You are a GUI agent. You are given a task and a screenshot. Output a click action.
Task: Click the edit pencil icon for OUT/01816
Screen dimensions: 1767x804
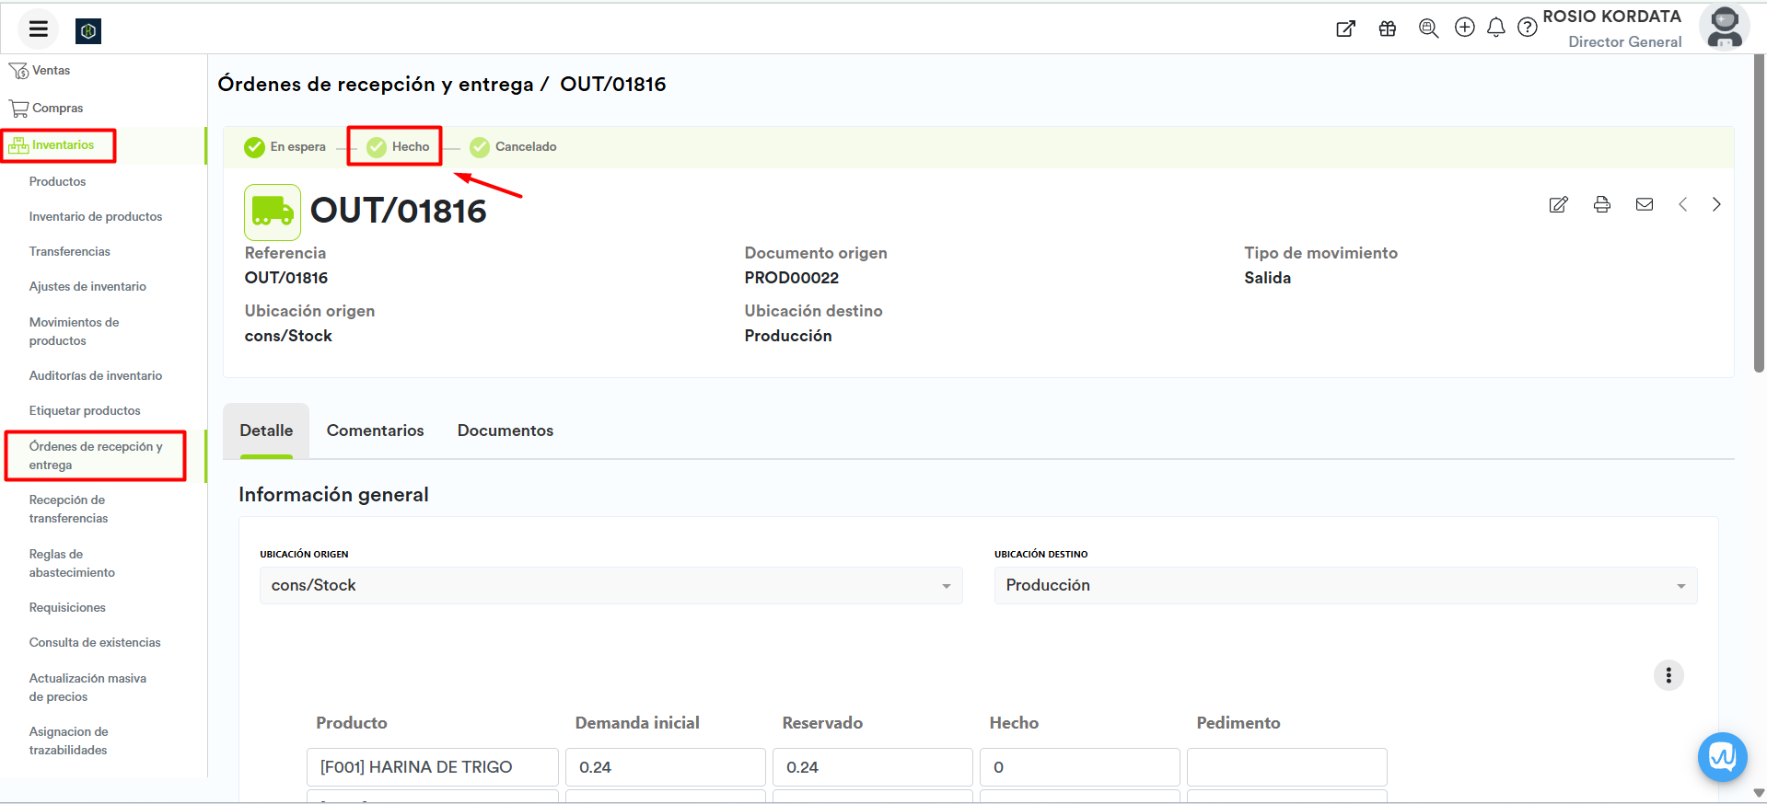(1558, 204)
